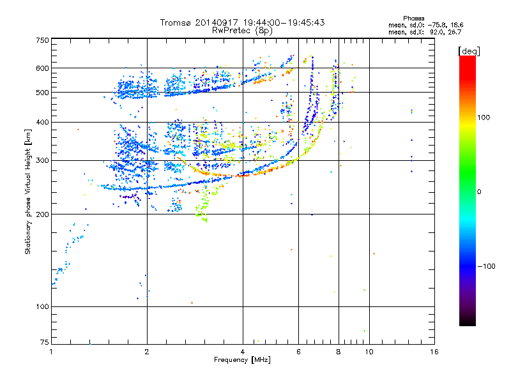Click the 'Frequency [MHz]' x-axis label
511x383 pixels.
(242, 360)
